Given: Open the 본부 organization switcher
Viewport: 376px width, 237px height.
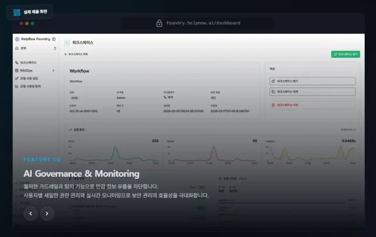Looking at the screenshot, I should pos(36,48).
